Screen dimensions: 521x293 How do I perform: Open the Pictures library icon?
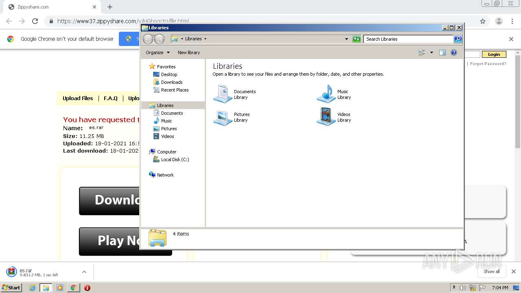point(223,117)
